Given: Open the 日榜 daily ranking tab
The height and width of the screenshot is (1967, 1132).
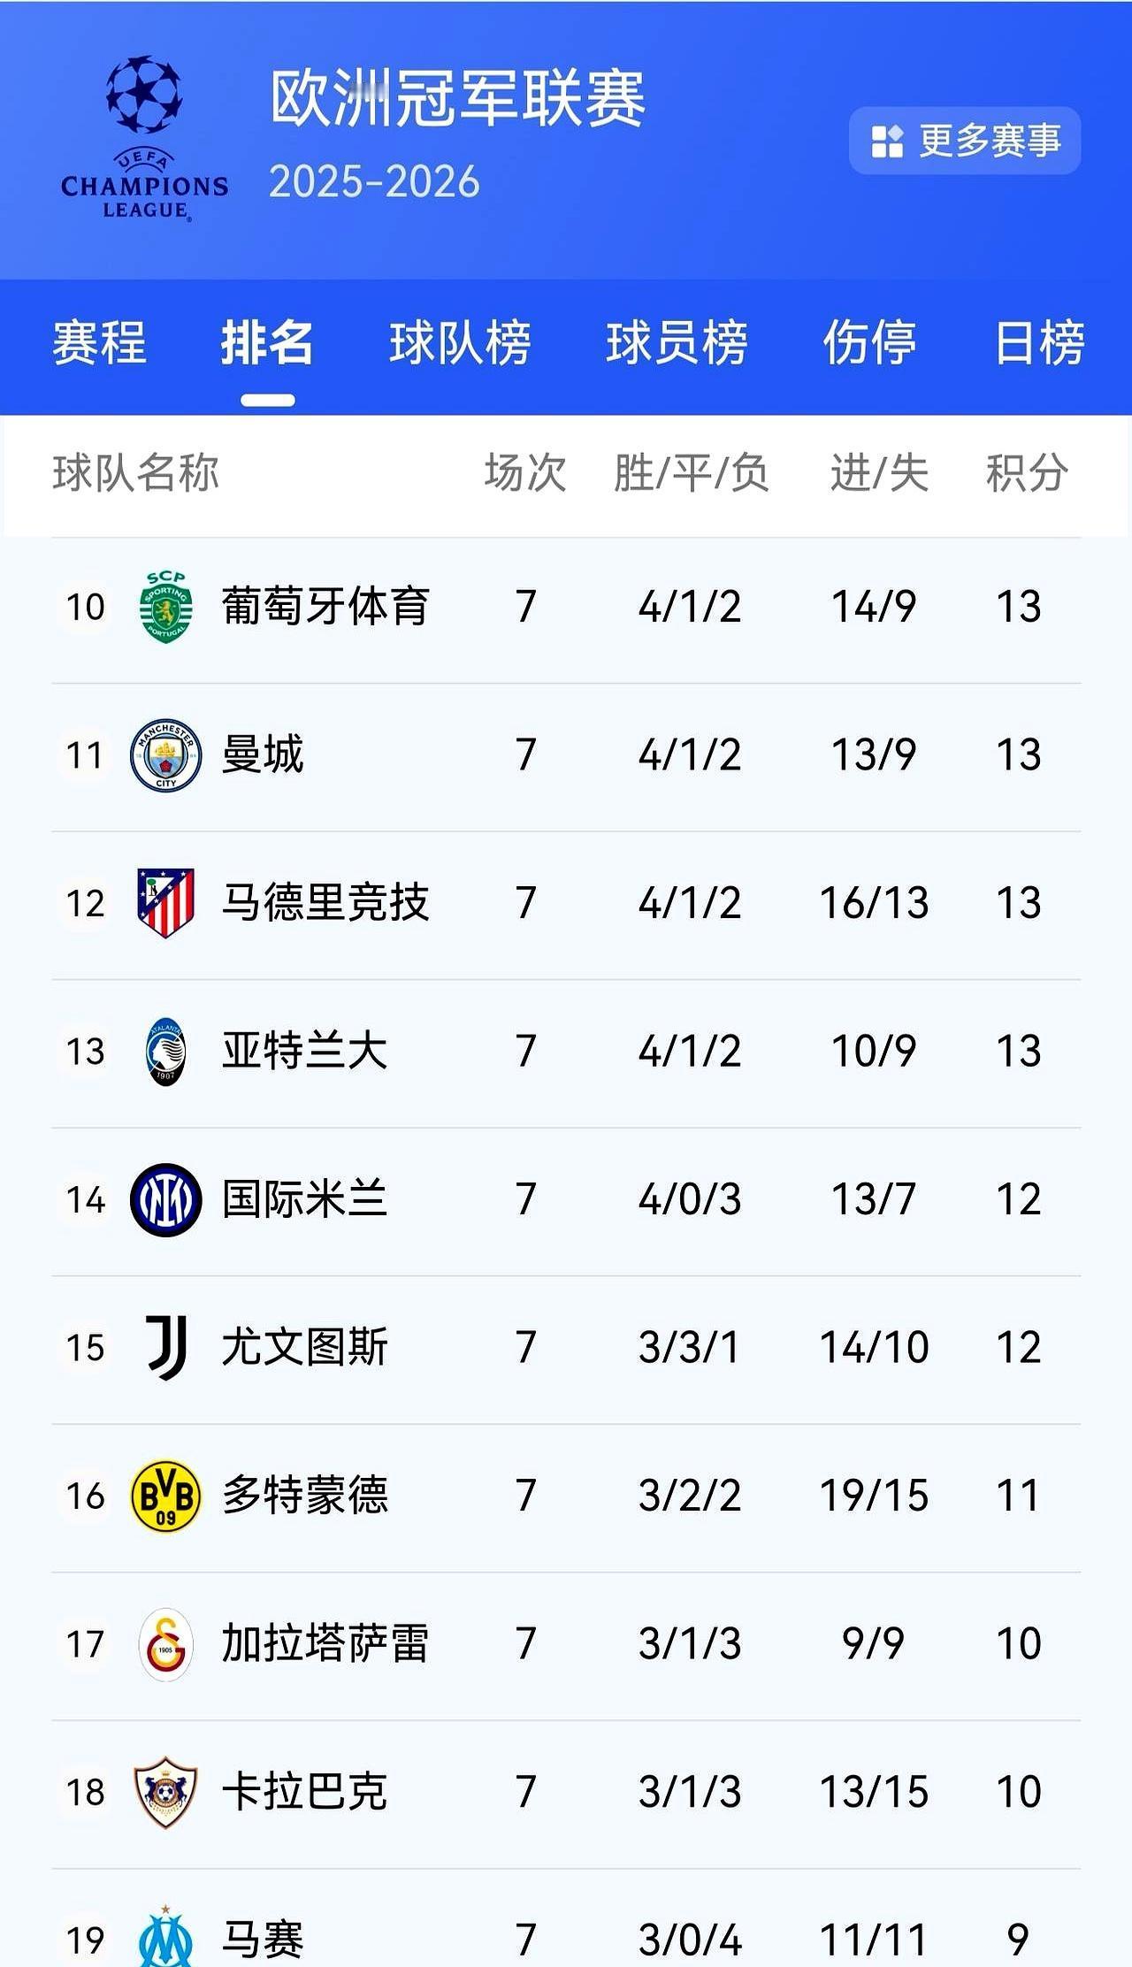Looking at the screenshot, I should pos(1039,342).
